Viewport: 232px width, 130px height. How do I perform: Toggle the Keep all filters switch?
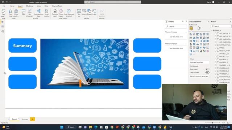[x=207, y=72]
